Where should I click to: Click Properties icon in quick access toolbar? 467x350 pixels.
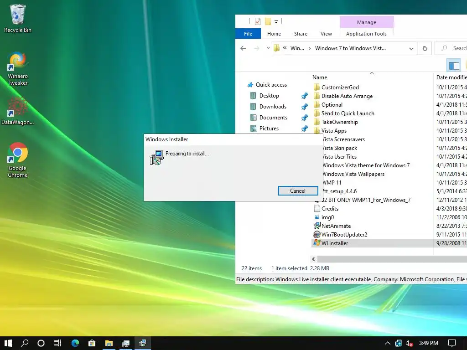click(x=258, y=21)
